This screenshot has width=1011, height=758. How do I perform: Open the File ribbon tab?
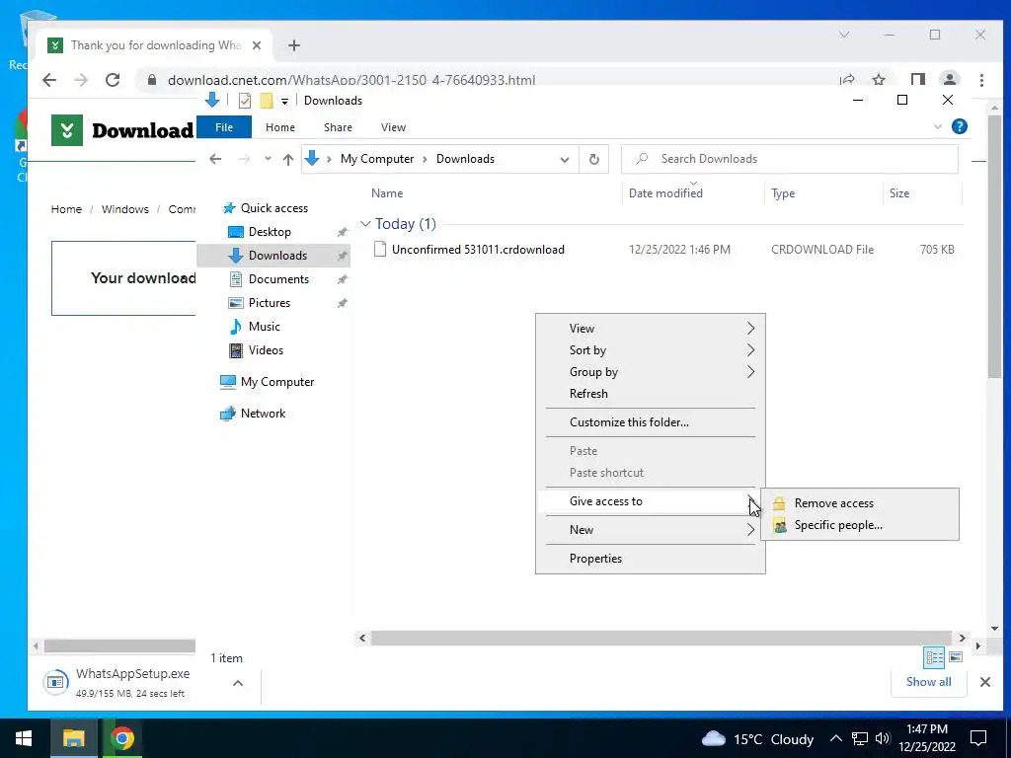[x=224, y=127]
